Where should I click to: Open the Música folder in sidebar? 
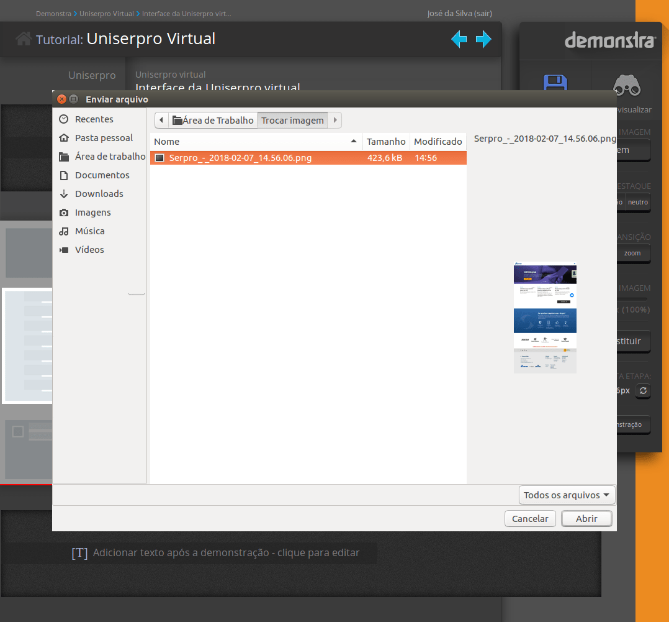(x=89, y=231)
